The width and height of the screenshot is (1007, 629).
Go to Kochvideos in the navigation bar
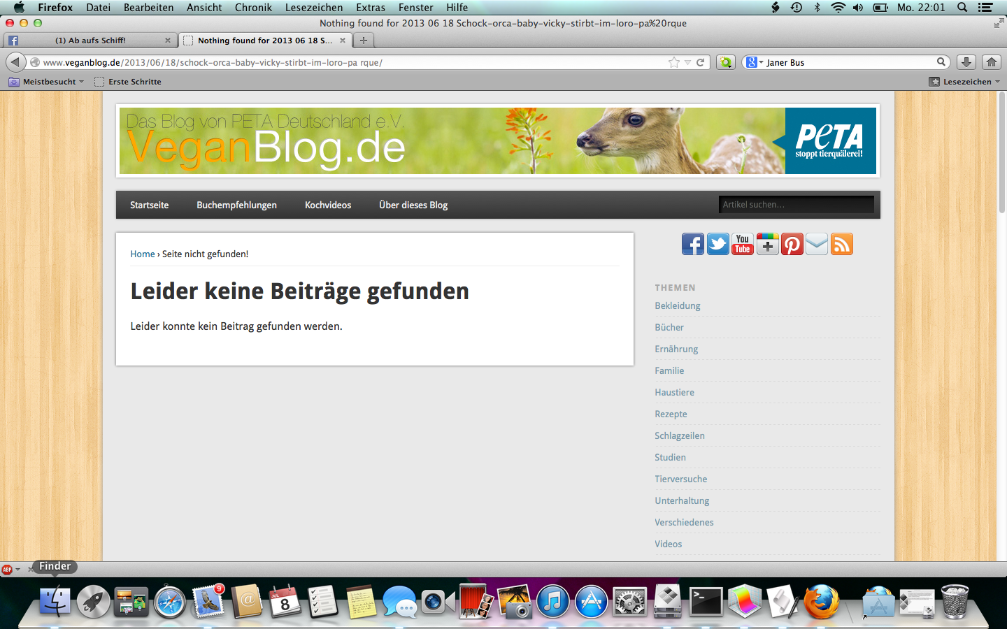click(x=328, y=205)
